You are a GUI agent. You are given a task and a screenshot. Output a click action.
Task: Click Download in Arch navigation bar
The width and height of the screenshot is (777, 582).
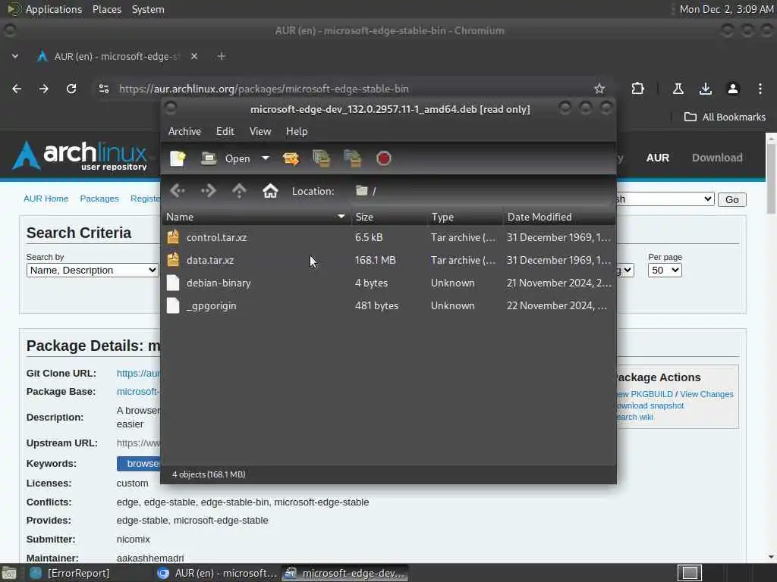[x=717, y=158]
